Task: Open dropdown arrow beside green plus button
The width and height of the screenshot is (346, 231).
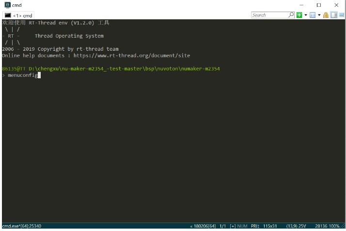Action: [306, 15]
